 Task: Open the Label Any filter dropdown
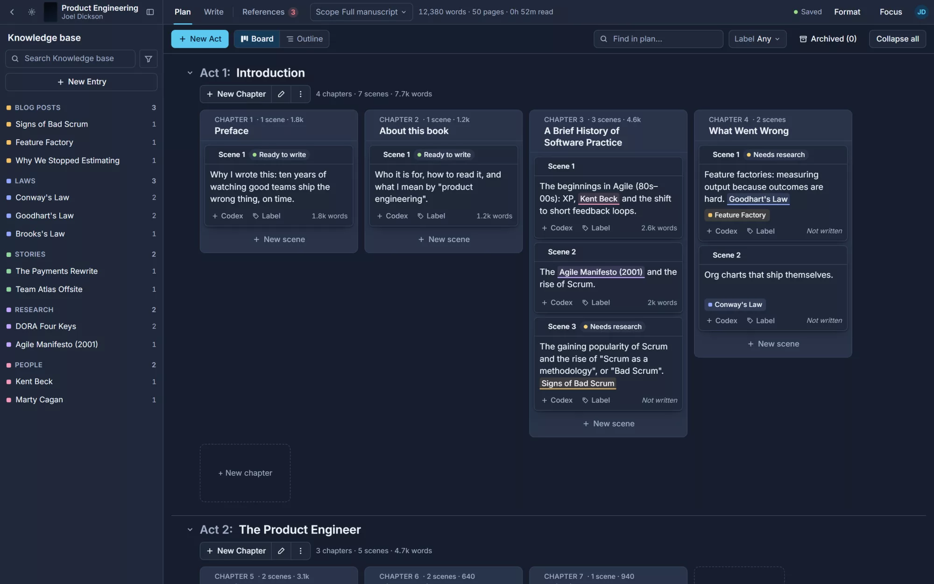click(x=757, y=39)
